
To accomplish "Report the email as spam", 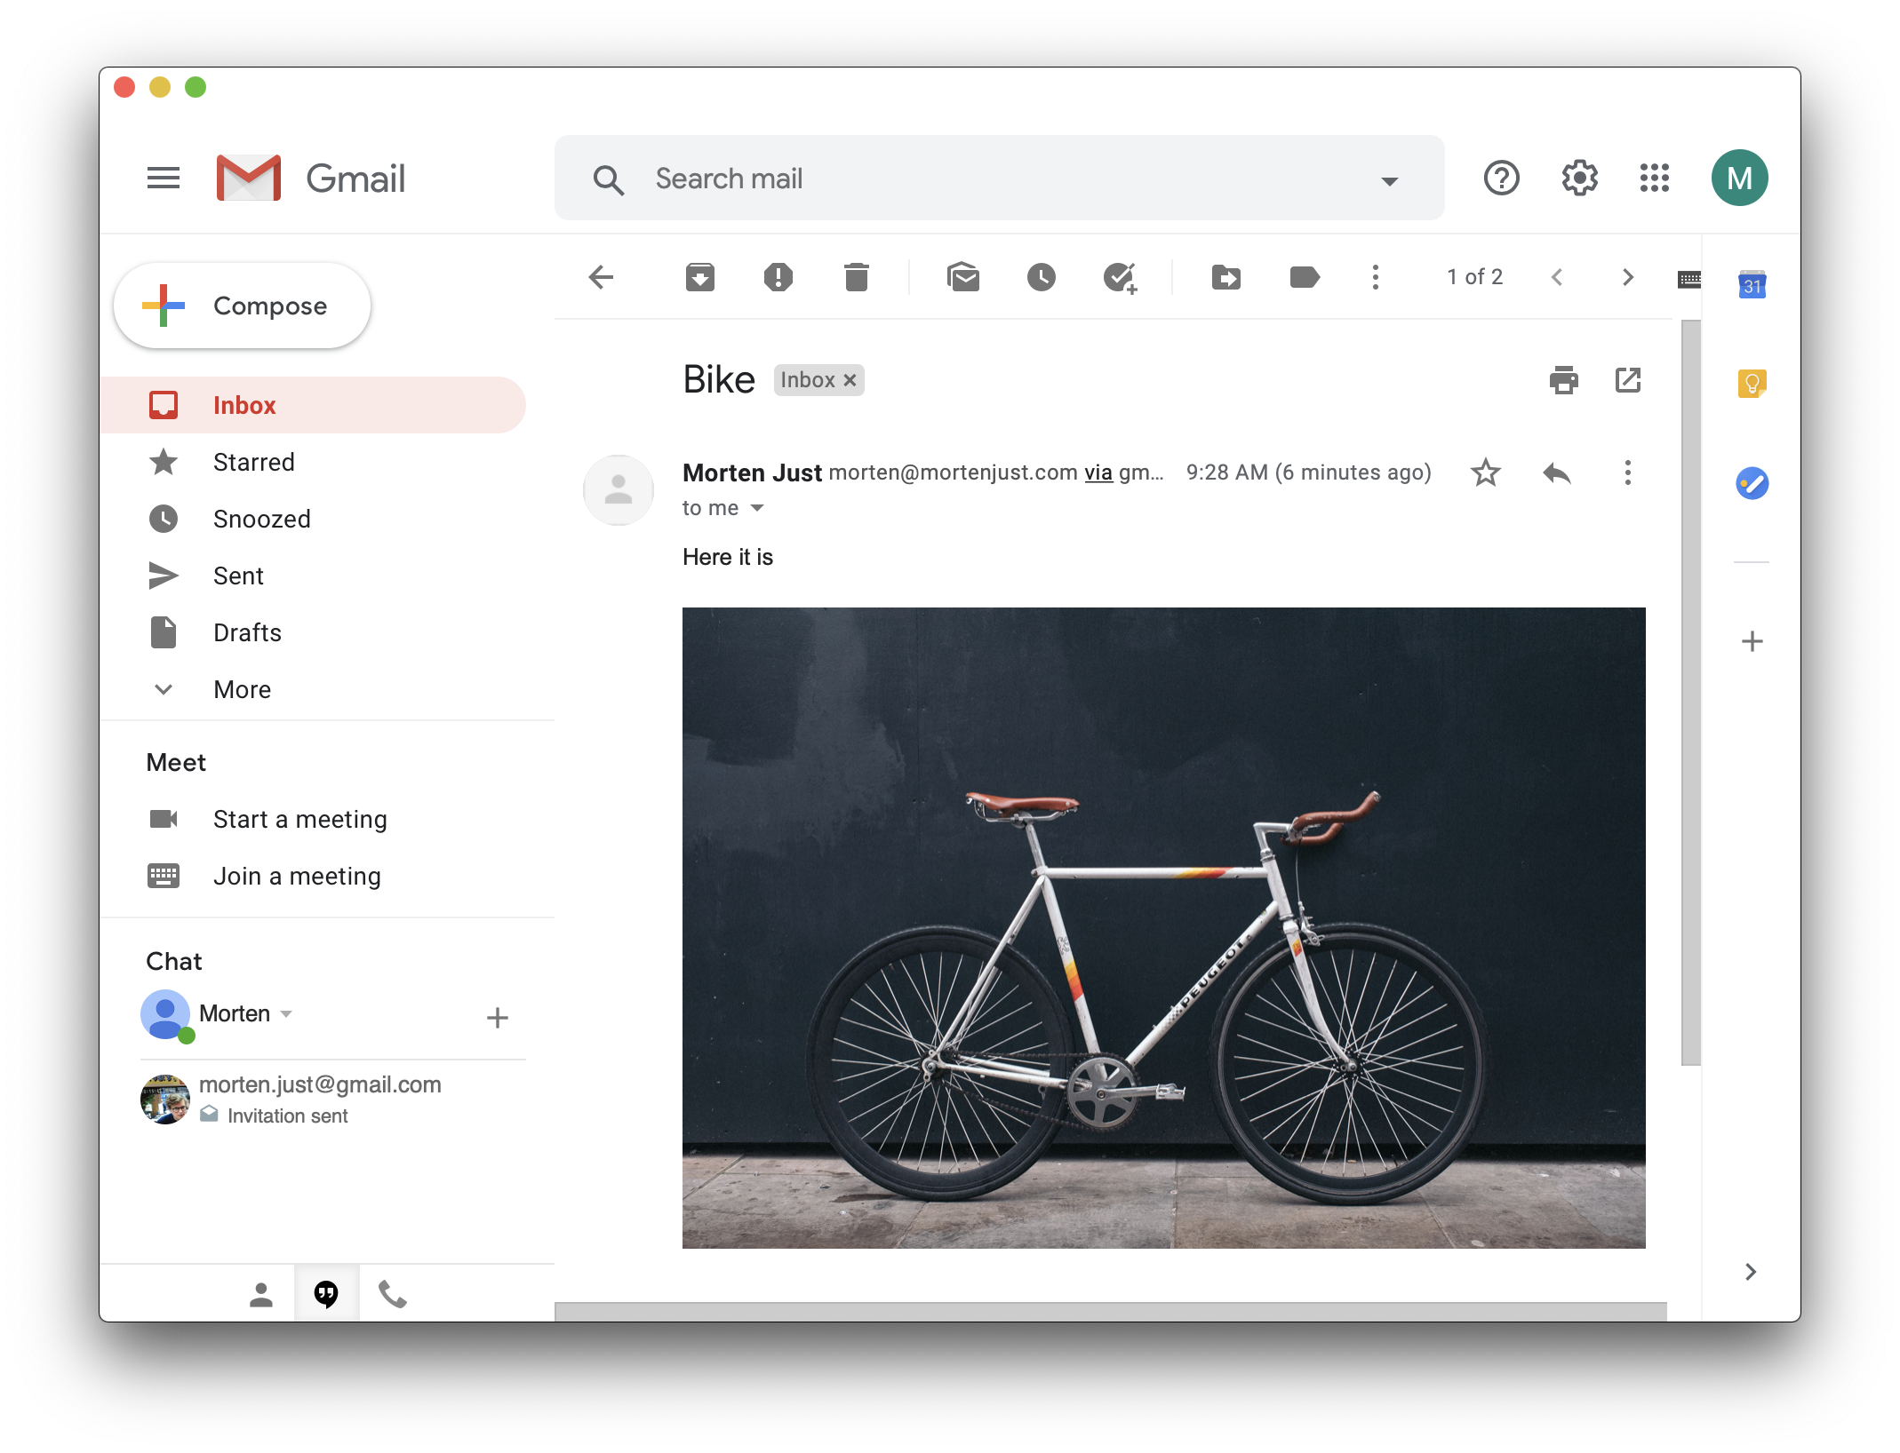I will 778,277.
